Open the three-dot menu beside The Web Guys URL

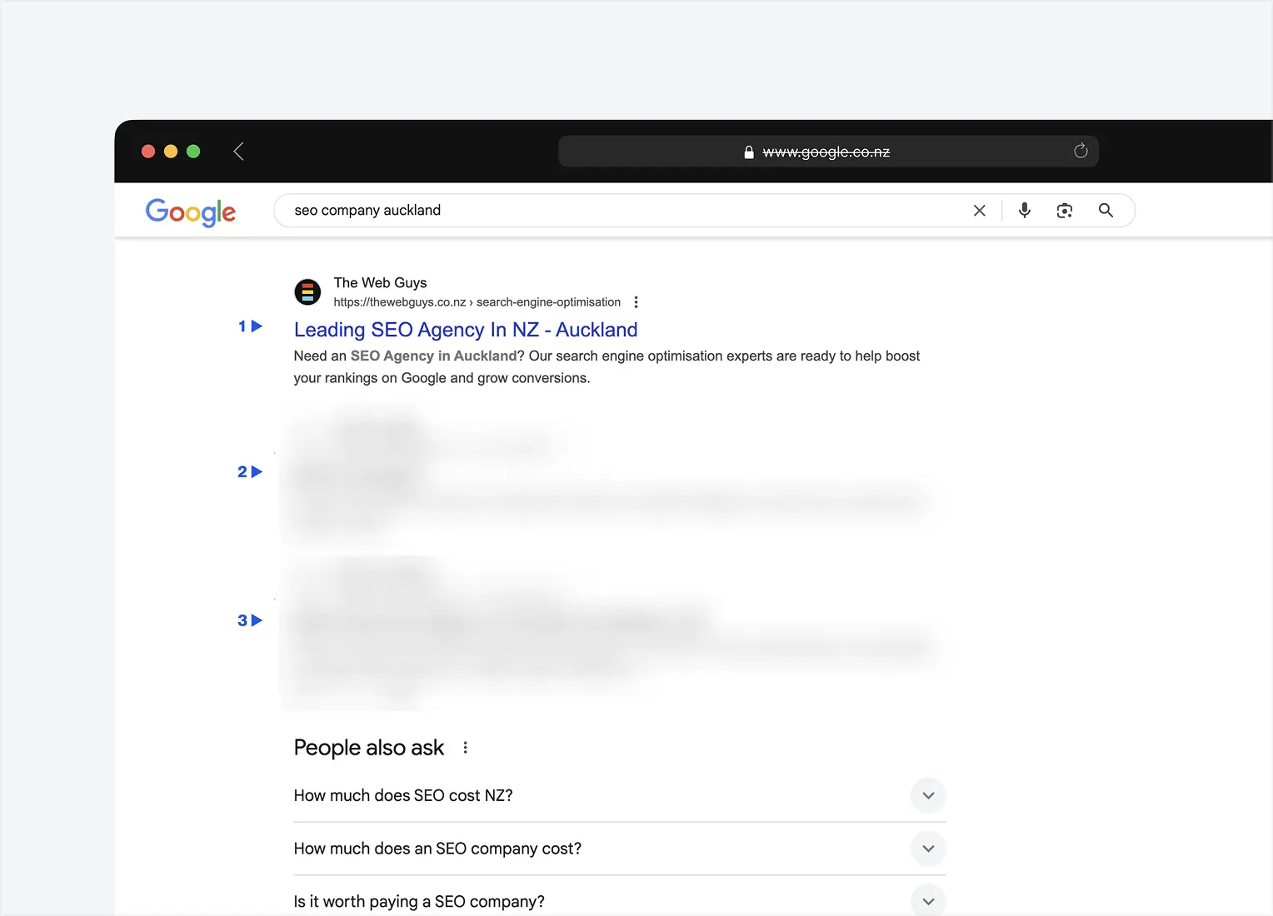coord(636,302)
